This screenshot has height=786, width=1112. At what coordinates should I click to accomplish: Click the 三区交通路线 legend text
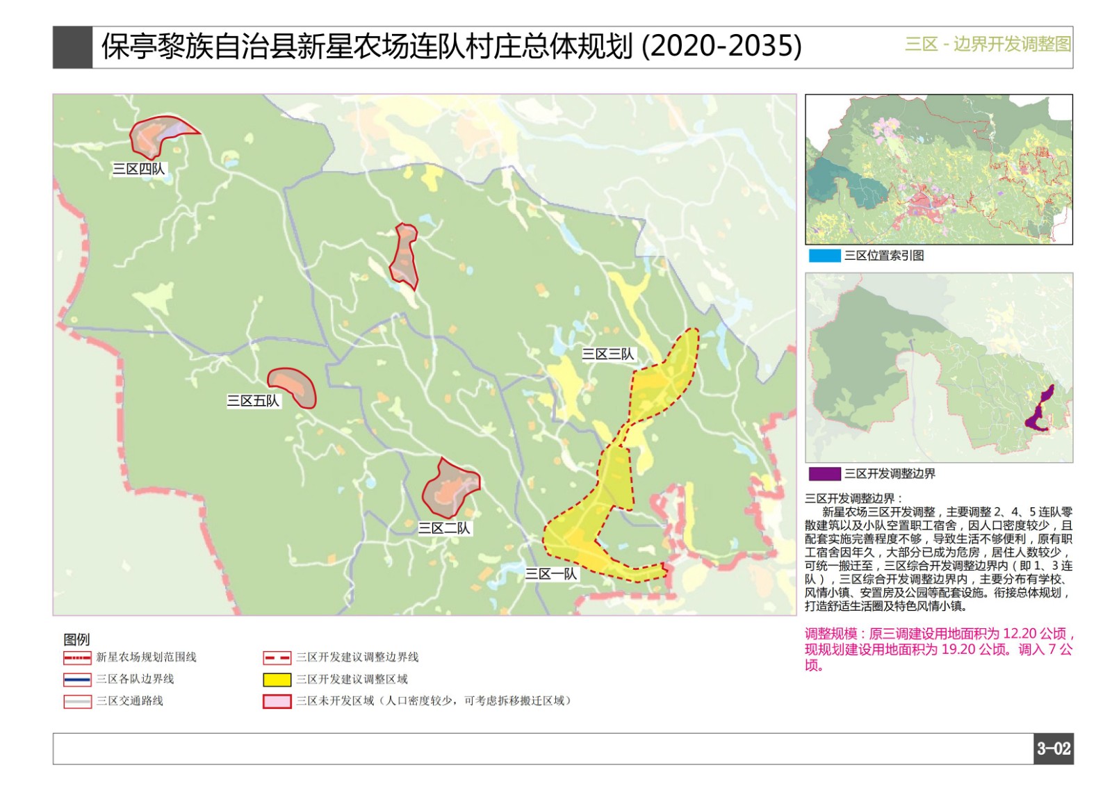point(129,701)
